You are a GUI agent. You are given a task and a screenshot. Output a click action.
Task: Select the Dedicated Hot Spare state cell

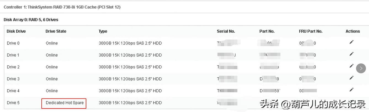tap(65, 103)
